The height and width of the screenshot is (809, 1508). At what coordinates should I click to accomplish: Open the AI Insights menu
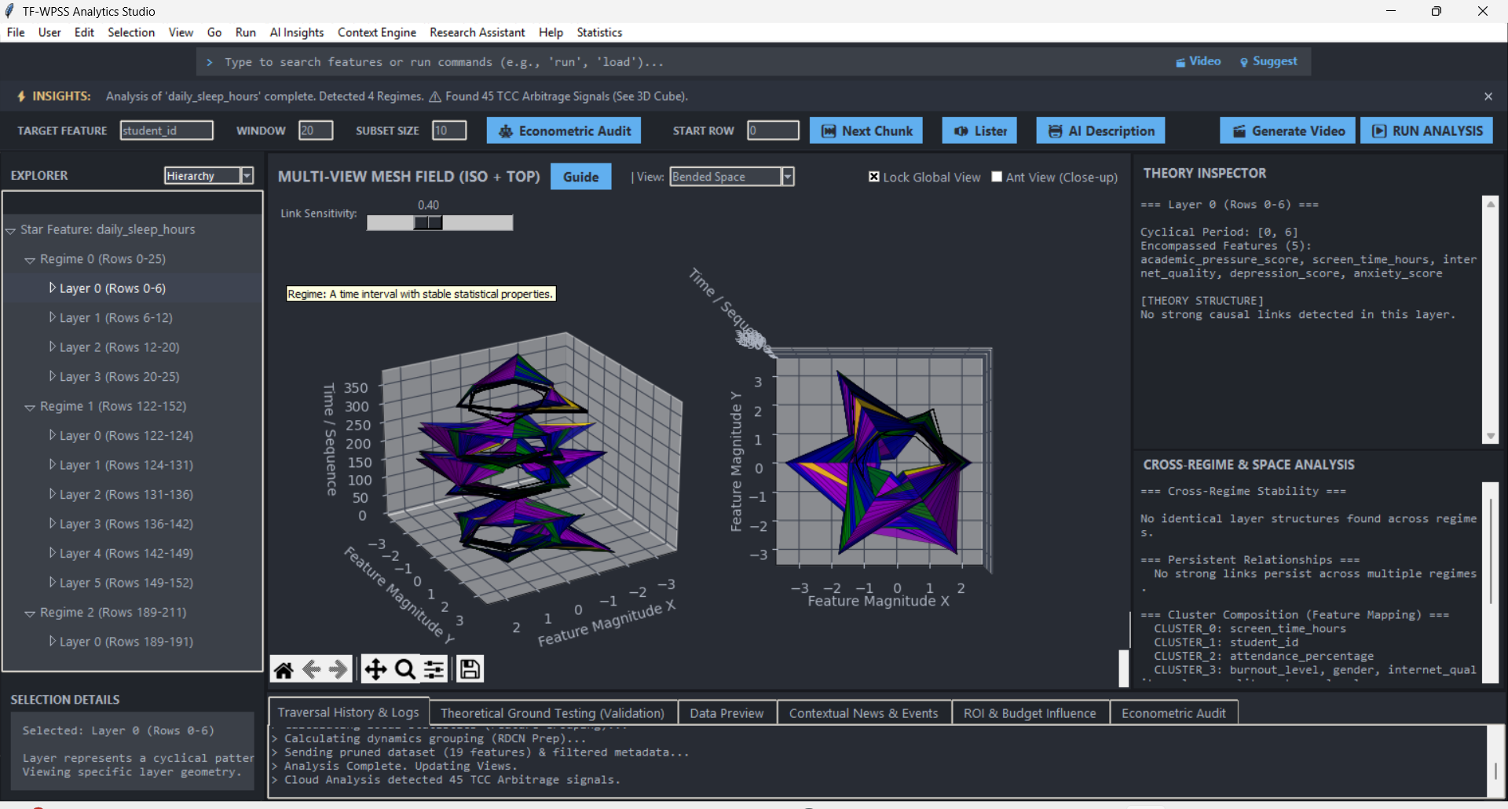(297, 32)
